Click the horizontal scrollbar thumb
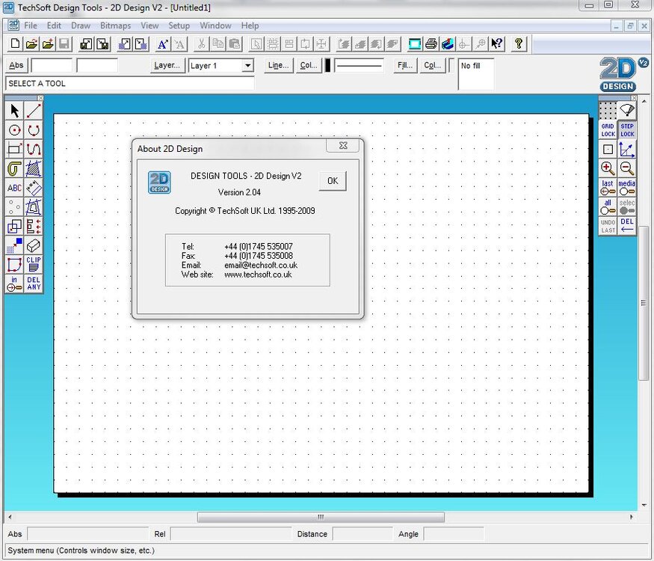Screen dimensions: 654x561 point(321,517)
